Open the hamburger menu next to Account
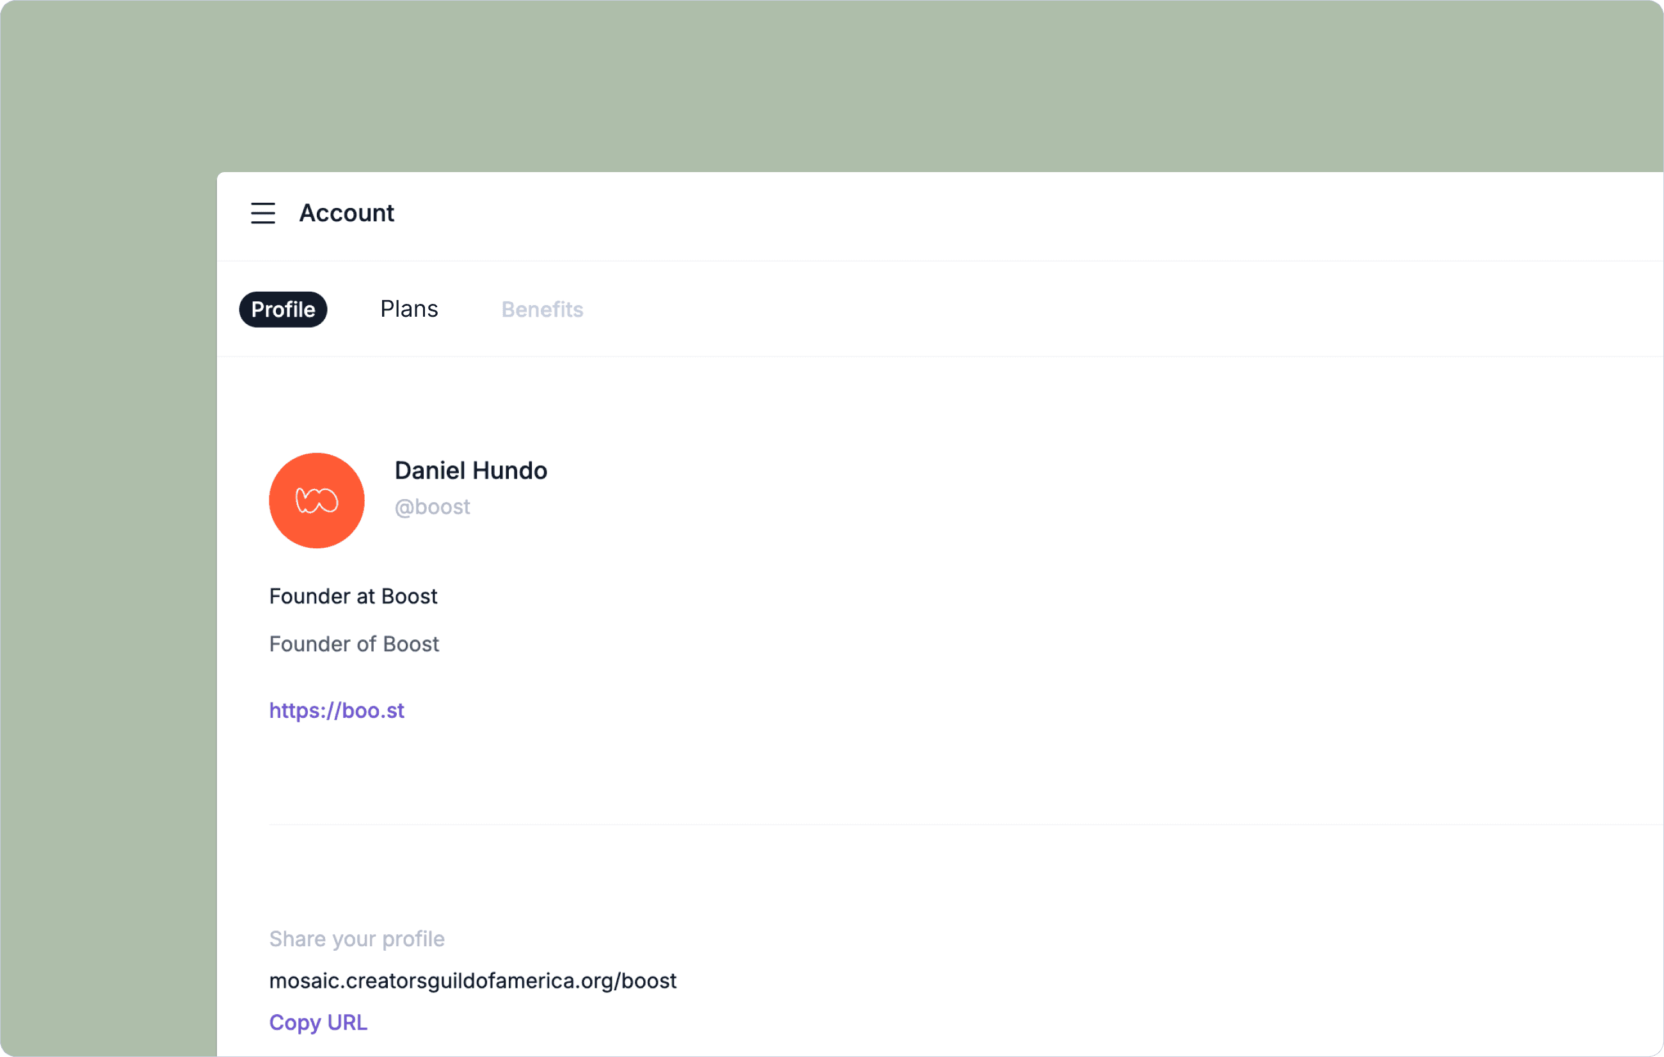The image size is (1664, 1057). (262, 214)
